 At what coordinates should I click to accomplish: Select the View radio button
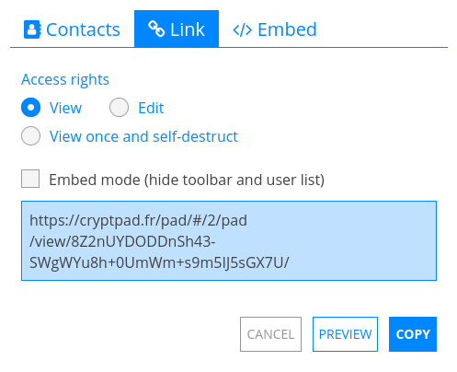click(30, 108)
